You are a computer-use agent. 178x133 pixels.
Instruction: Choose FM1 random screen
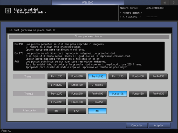[x=57, y=111]
